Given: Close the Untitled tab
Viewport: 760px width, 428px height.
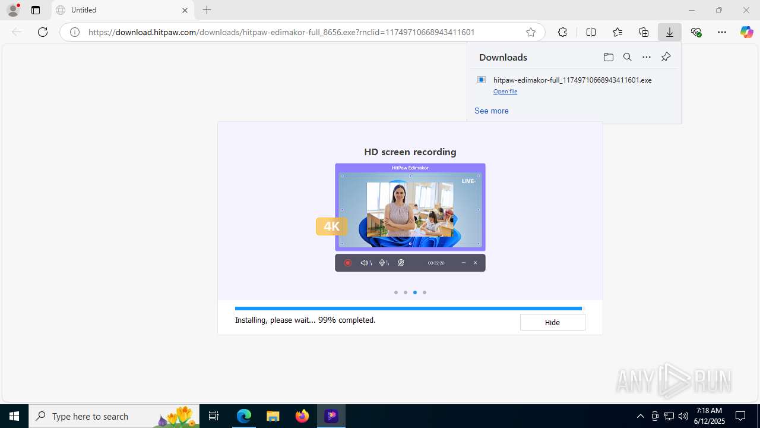Looking at the screenshot, I should click(185, 10).
